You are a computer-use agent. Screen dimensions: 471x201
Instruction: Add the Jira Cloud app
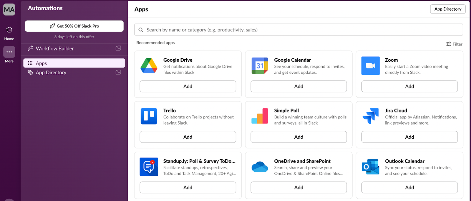[409, 137]
